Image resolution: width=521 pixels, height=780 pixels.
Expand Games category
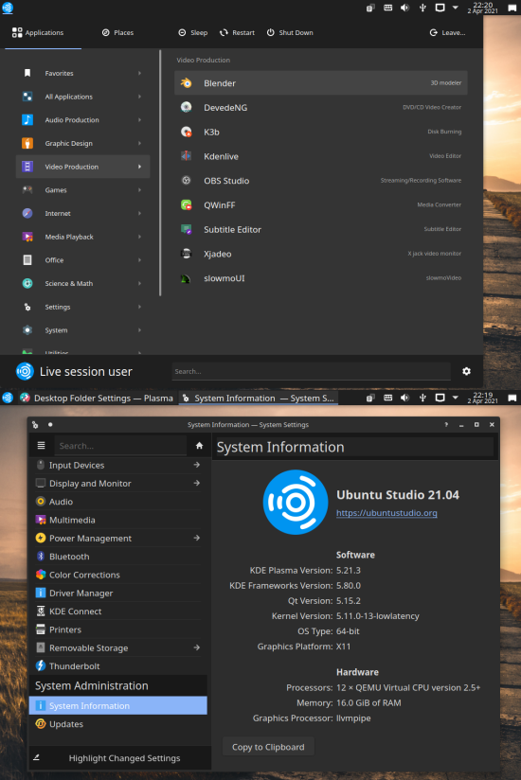pos(82,190)
